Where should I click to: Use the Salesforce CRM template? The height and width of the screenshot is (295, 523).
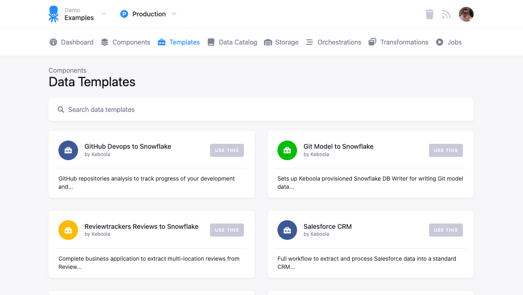click(x=446, y=230)
